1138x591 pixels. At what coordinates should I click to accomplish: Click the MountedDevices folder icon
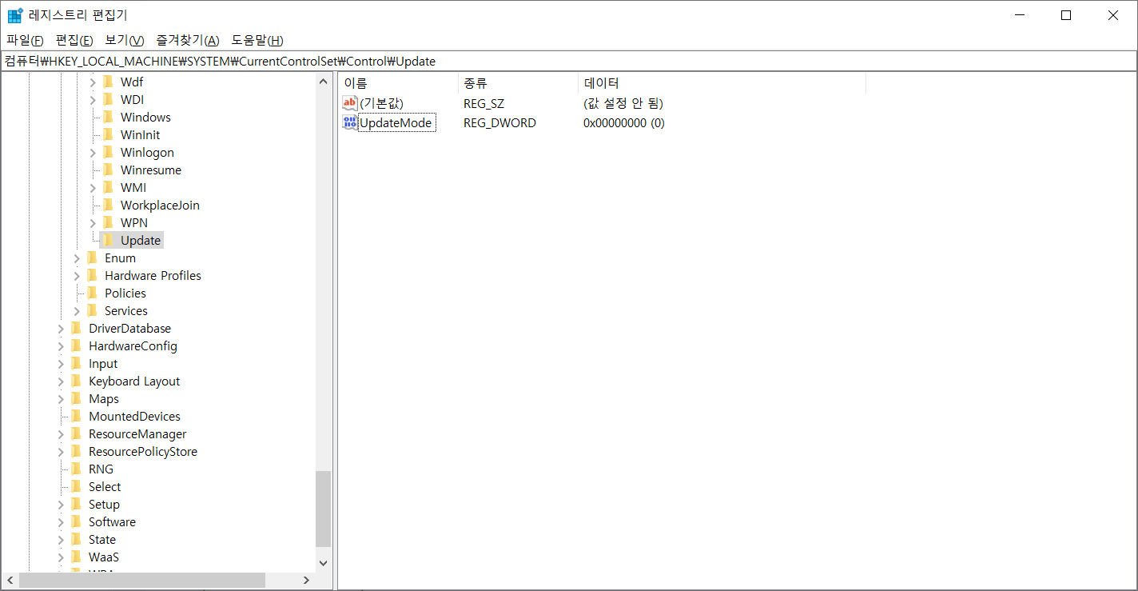[x=76, y=416]
